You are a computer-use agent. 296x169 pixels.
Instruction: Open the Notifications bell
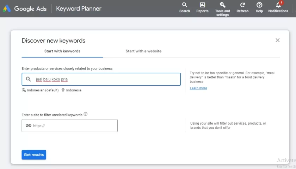coord(278,7)
